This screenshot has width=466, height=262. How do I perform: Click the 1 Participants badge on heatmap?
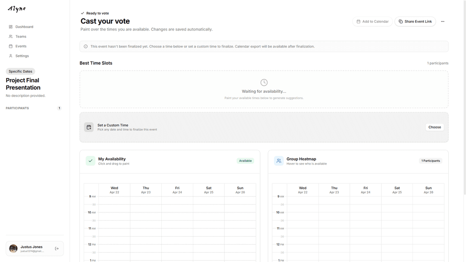click(x=431, y=161)
